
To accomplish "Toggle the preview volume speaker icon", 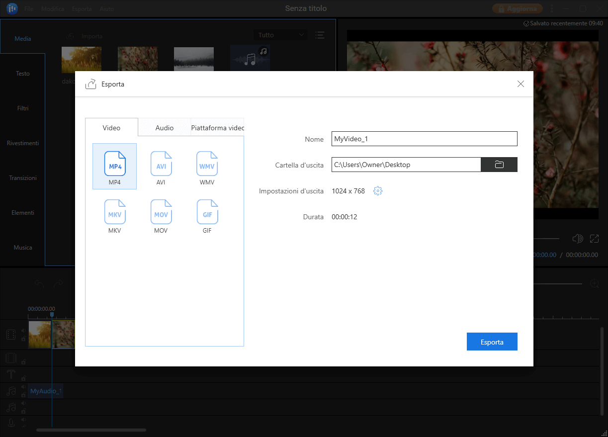I will coord(577,239).
